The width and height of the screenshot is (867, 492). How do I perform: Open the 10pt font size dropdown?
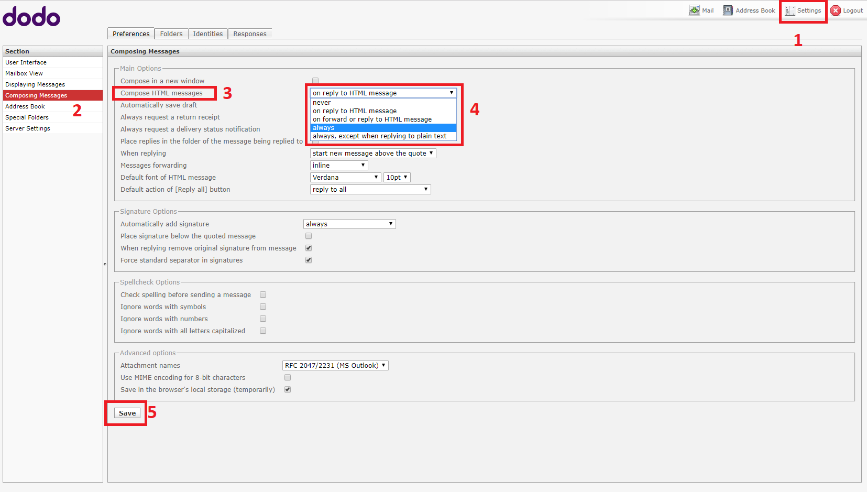pyautogui.click(x=397, y=177)
